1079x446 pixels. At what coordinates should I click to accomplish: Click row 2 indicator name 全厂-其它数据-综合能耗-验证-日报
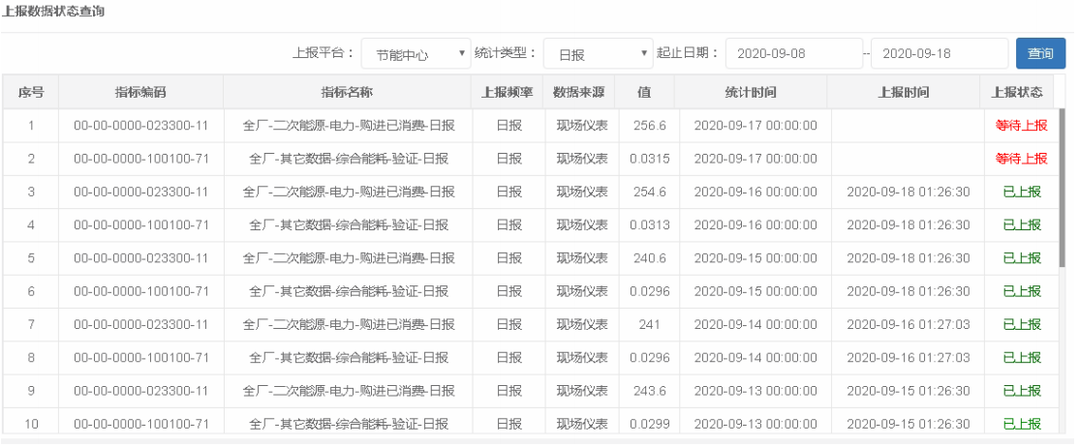(349, 159)
